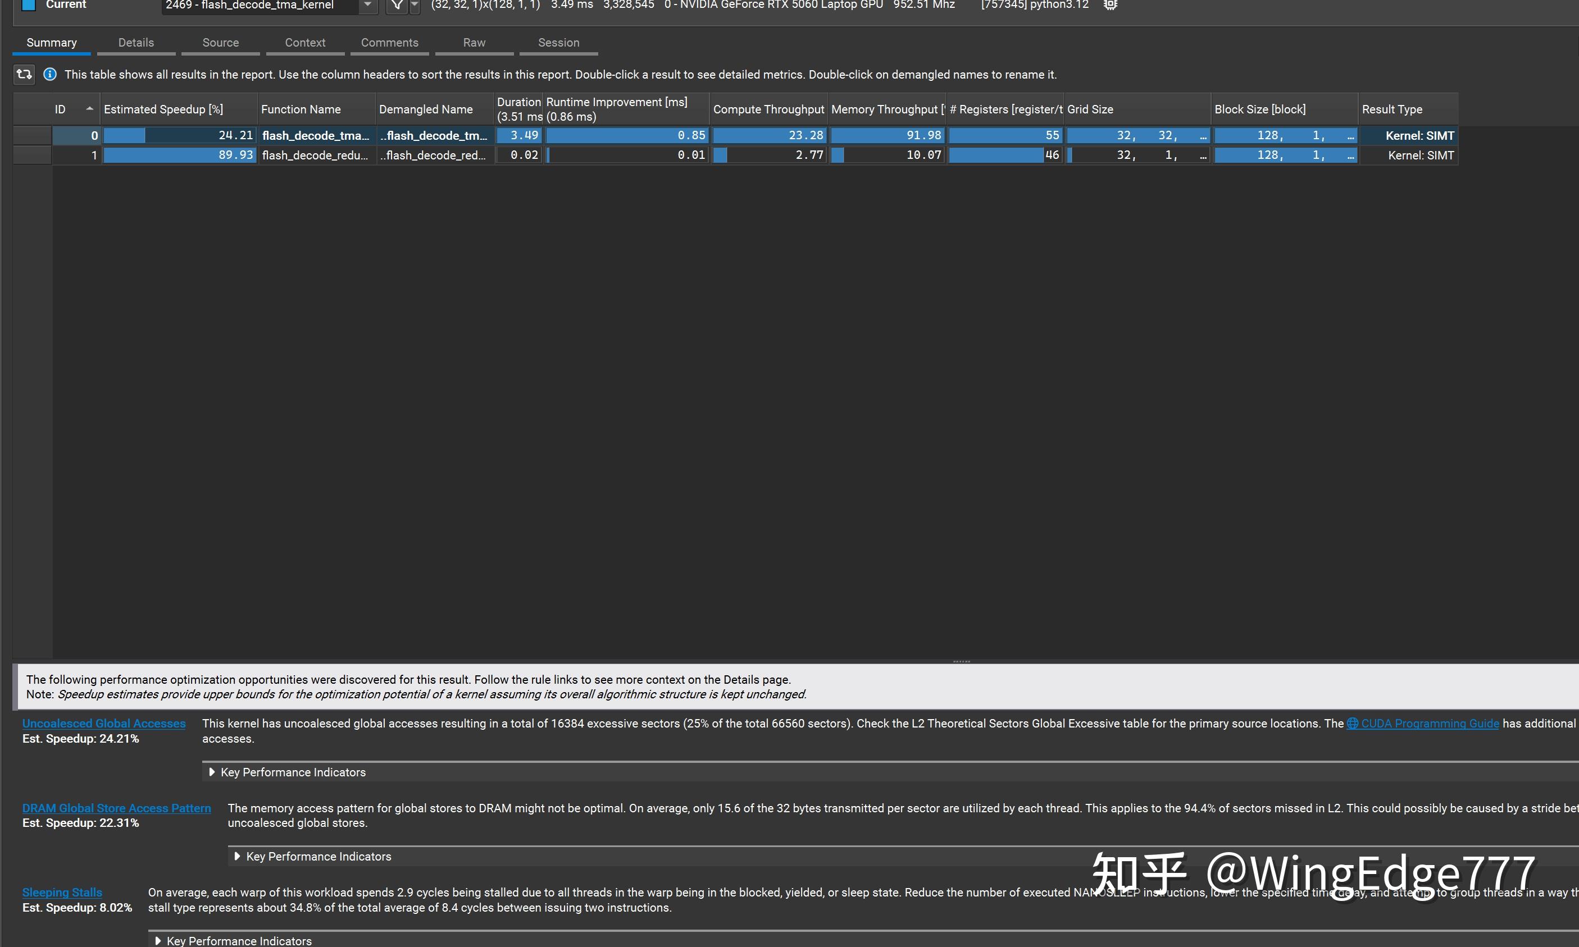Switch to the Raw tab
The width and height of the screenshot is (1579, 947).
475,43
